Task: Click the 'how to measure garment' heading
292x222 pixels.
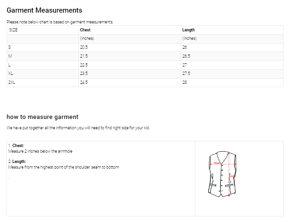Action: pos(42,117)
